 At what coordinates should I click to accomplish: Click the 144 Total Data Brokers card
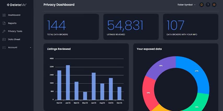(71, 27)
